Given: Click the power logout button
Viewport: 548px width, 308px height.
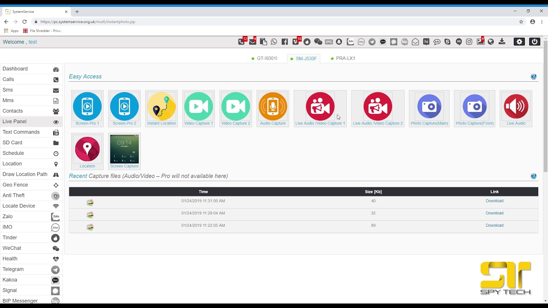Looking at the screenshot, I should click(534, 41).
